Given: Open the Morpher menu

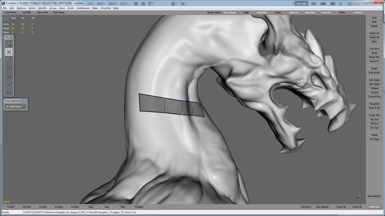Looking at the screenshot, I should [x=105, y=8].
